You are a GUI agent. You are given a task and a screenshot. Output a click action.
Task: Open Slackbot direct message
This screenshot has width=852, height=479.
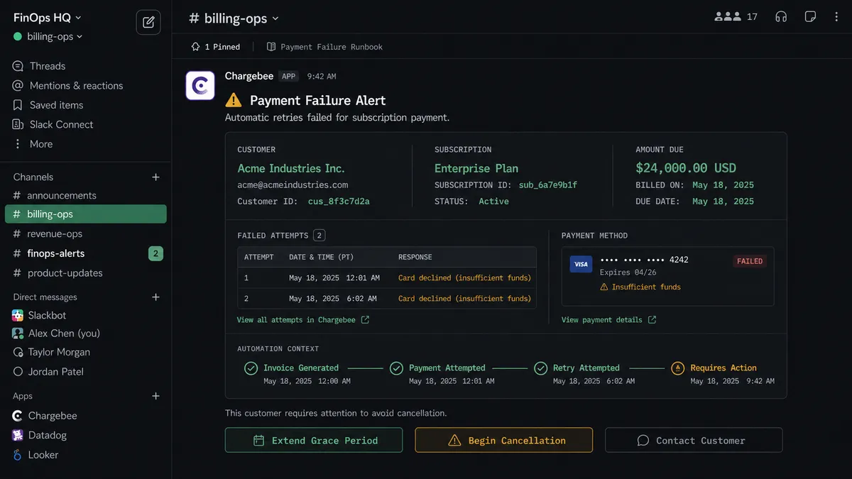[47, 315]
